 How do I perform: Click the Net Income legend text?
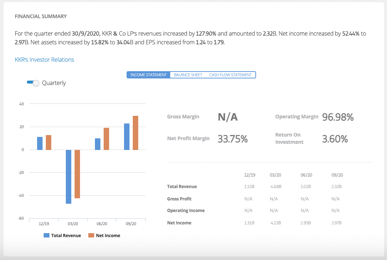[x=108, y=235]
